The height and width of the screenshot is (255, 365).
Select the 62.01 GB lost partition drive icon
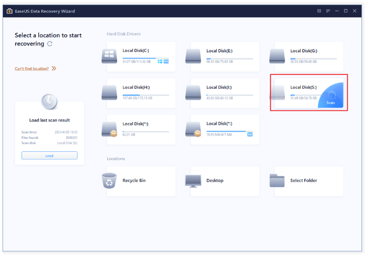[109, 129]
